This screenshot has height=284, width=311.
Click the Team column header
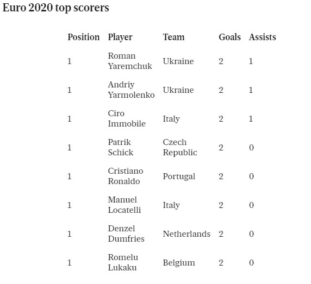point(173,37)
